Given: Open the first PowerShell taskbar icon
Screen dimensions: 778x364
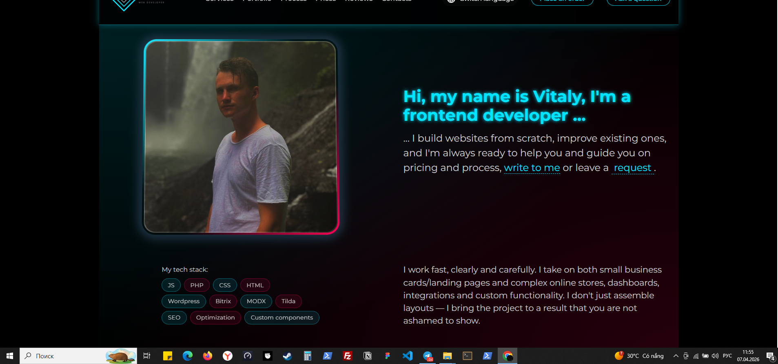Looking at the screenshot, I should [x=328, y=356].
